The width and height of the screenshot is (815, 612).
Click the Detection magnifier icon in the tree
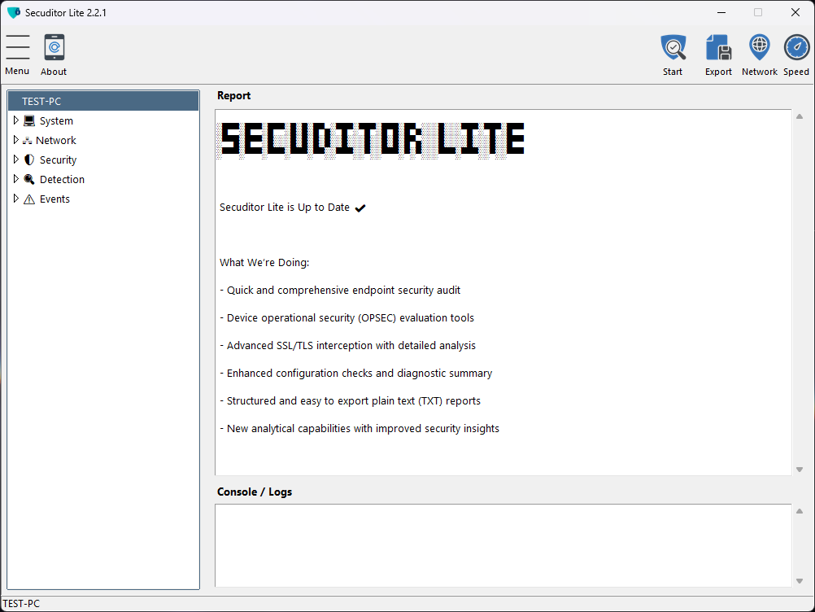(29, 179)
